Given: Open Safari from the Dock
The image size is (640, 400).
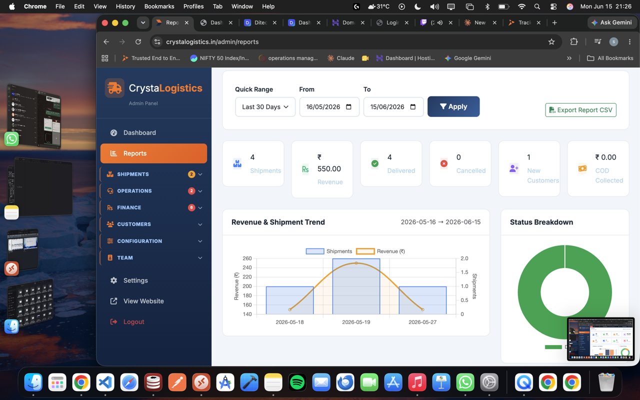Looking at the screenshot, I should point(129,382).
